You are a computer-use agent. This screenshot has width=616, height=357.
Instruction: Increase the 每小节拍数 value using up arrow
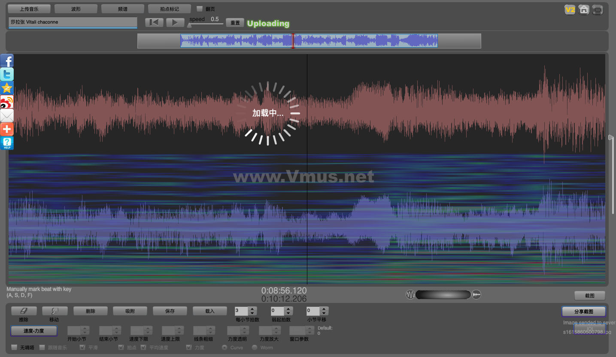(x=252, y=309)
